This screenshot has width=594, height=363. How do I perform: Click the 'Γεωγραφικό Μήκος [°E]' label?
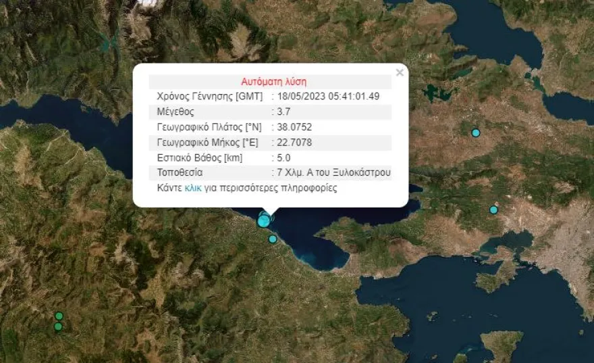(209, 143)
